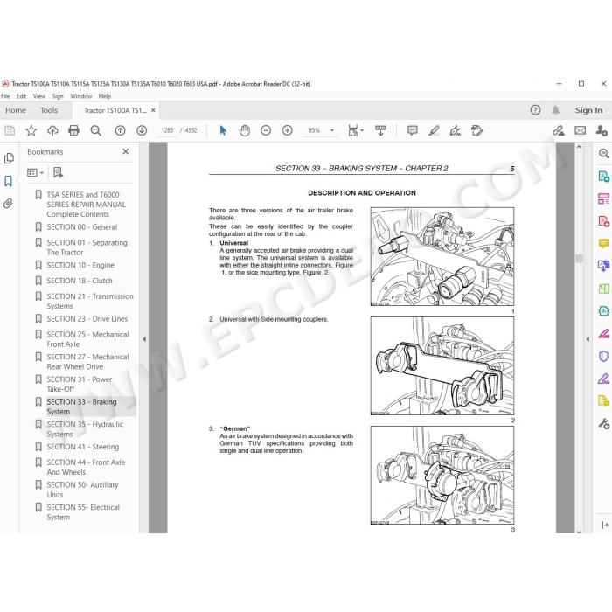Click the document vertical scrollbar thumb

click(579, 258)
